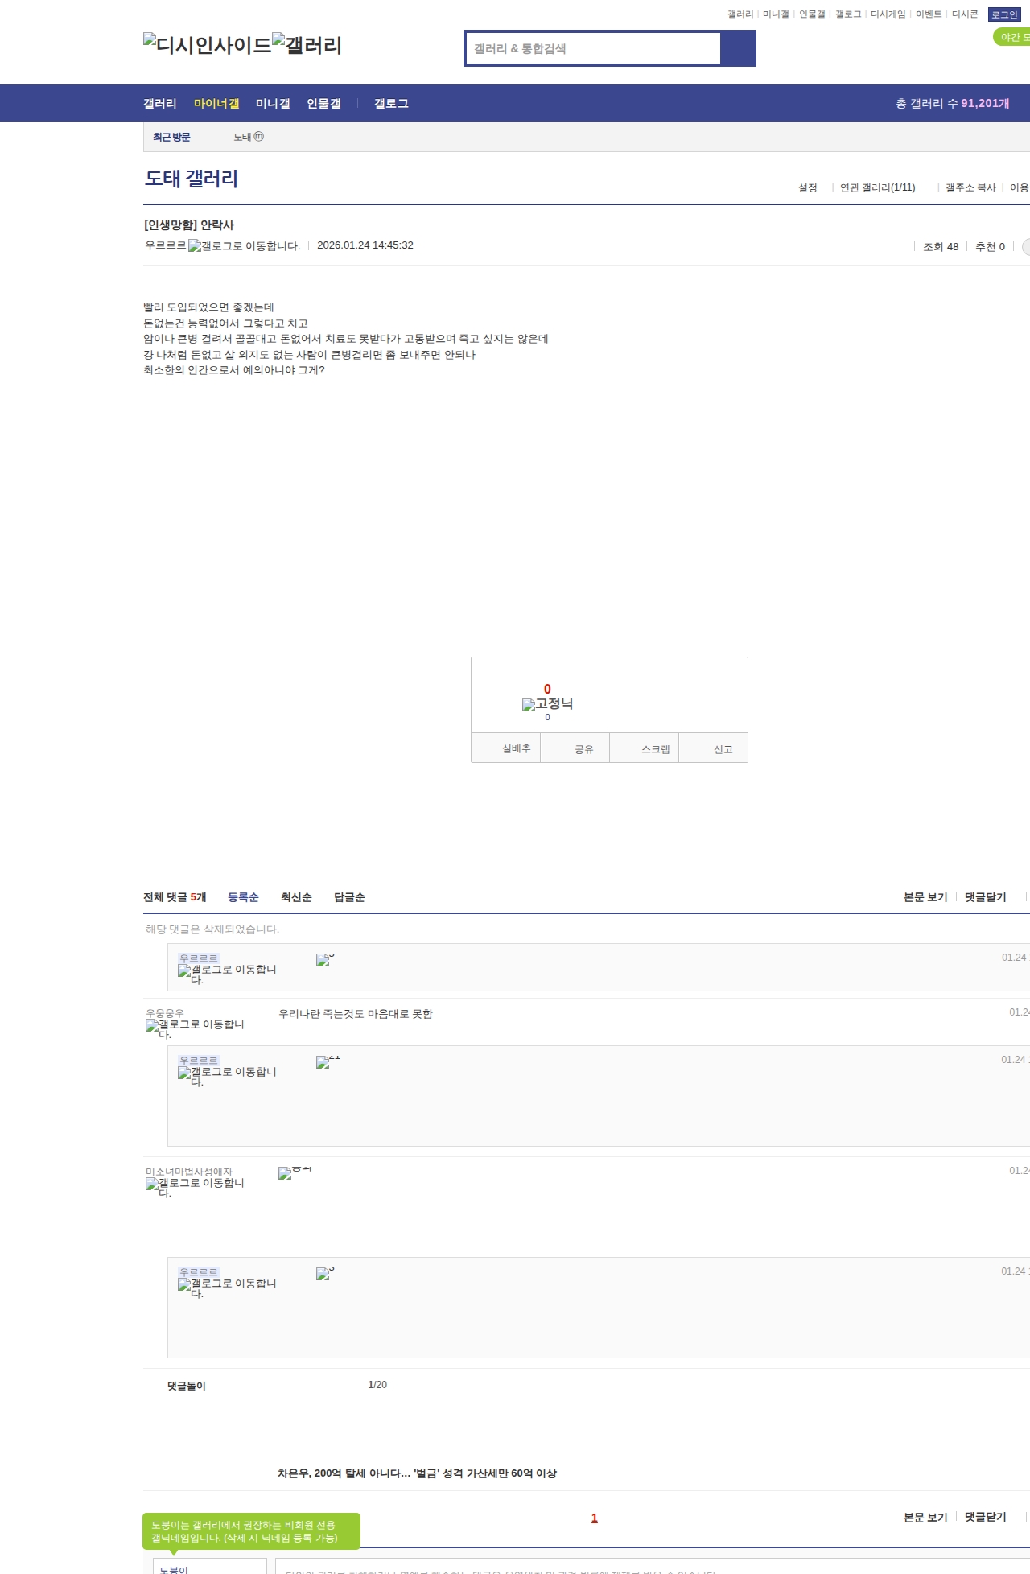Select 마이너갤 in the blue navigation bar
1030x1574 pixels.
tap(216, 104)
